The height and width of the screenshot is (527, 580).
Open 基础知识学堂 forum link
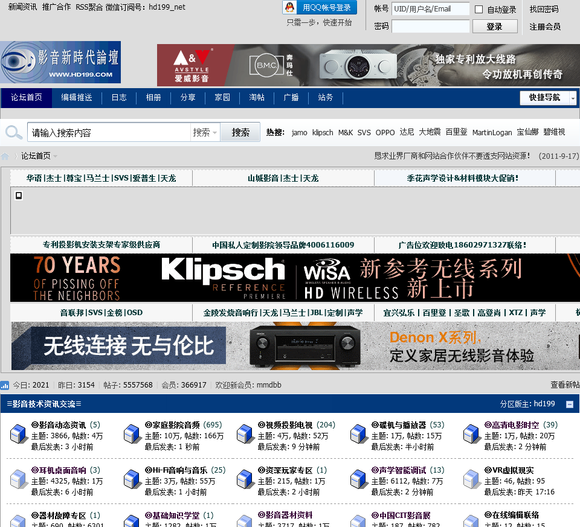pyautogui.click(x=172, y=516)
